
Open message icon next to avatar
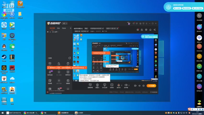coord(134,24)
